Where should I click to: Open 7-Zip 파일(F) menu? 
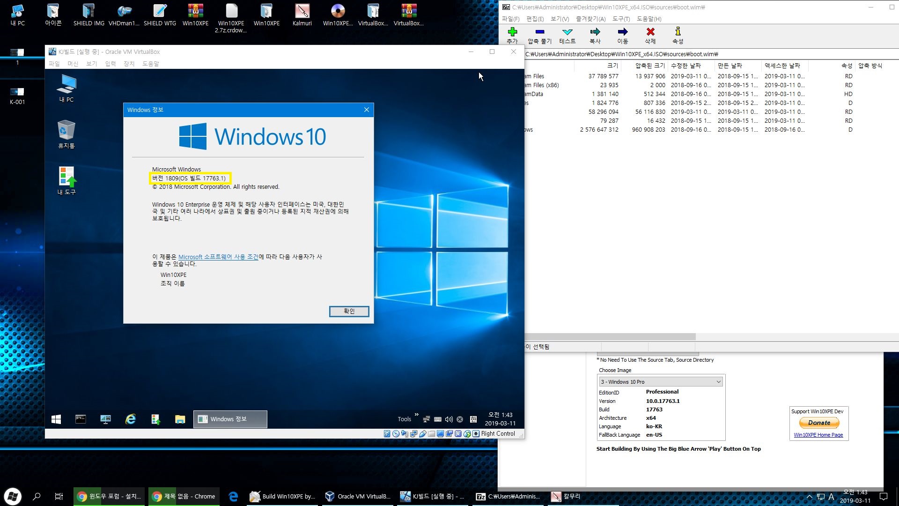click(x=511, y=19)
